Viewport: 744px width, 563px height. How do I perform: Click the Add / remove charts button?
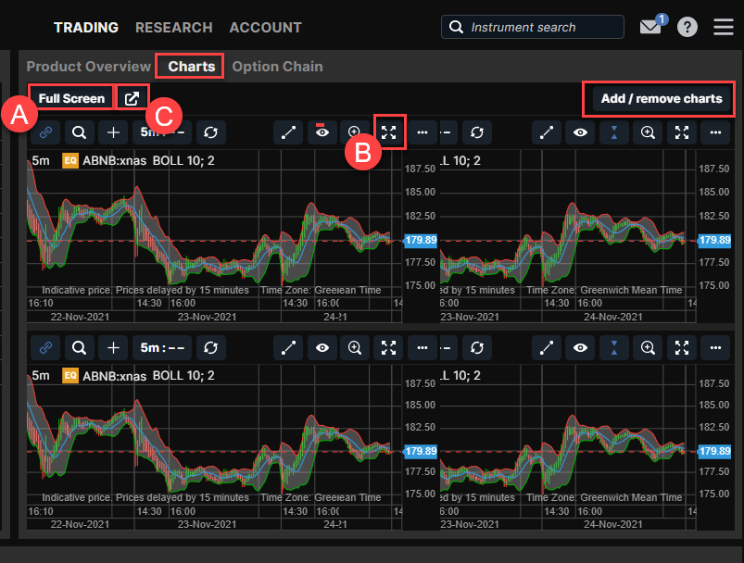coord(661,98)
